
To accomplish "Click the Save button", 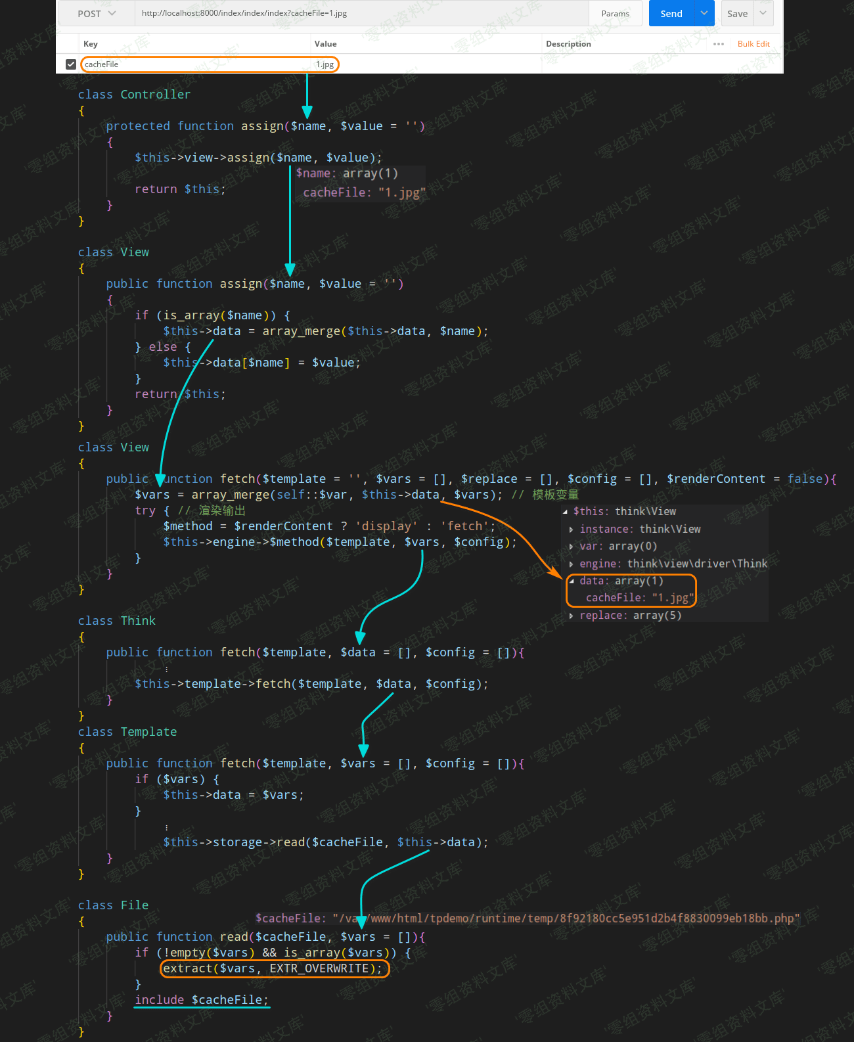I will pyautogui.click(x=737, y=13).
